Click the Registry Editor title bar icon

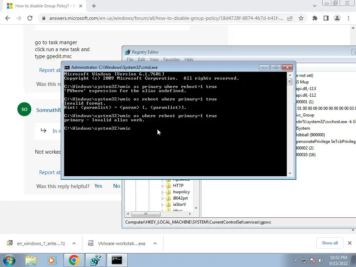pos(128,52)
